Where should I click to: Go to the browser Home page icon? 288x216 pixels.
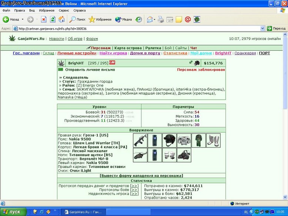pos(62,20)
